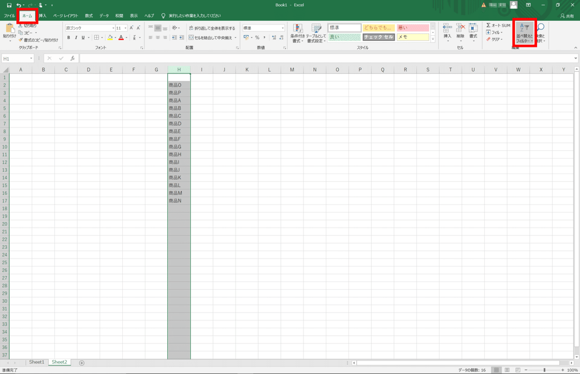Click the comma style icon

coord(264,37)
